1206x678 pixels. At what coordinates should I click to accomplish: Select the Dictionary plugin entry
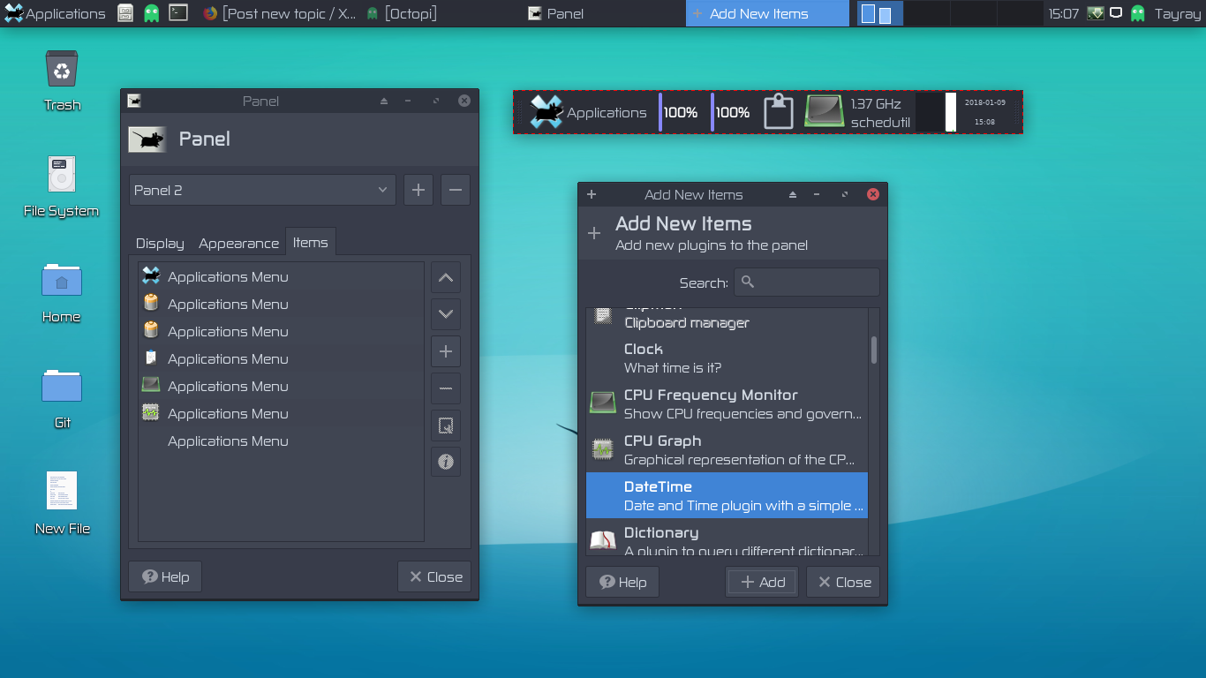(x=727, y=538)
